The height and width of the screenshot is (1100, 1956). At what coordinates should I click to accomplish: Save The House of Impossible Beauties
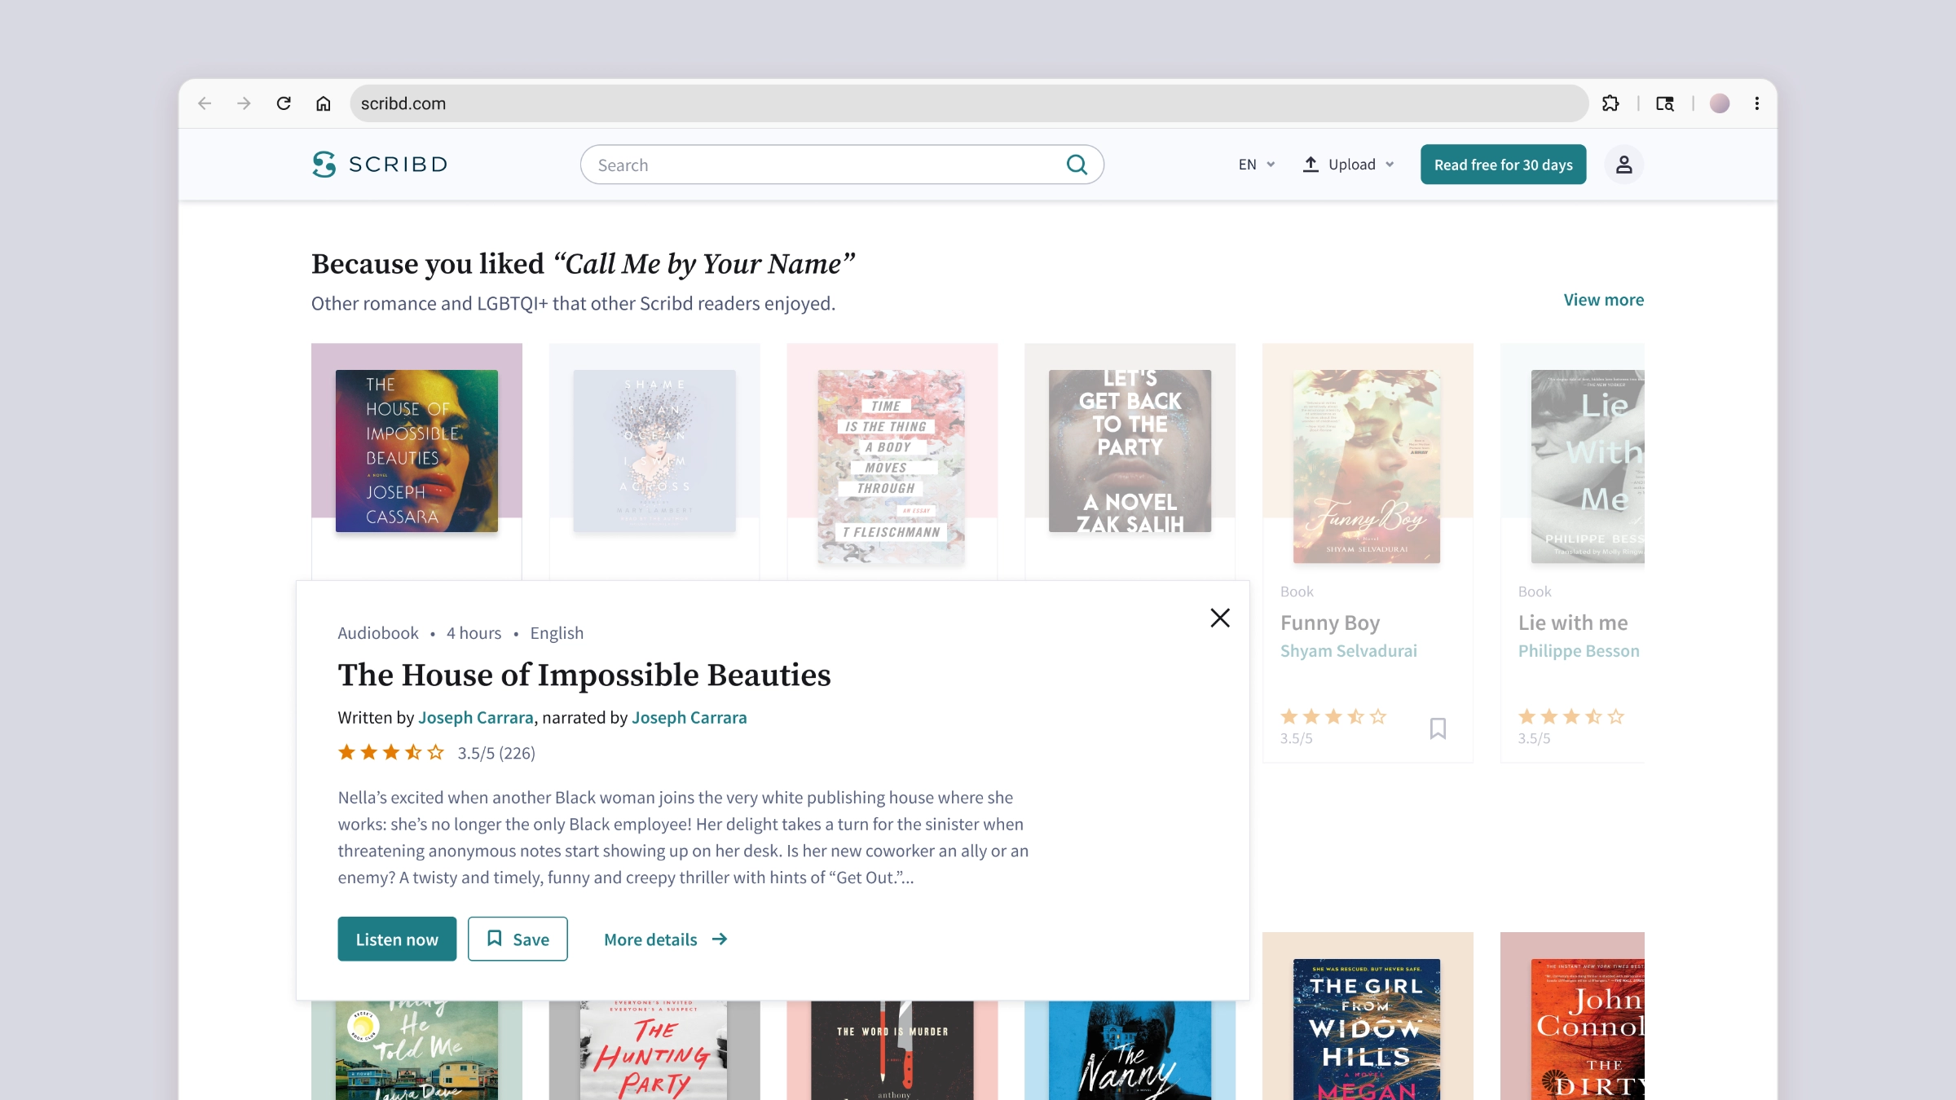[x=518, y=939]
